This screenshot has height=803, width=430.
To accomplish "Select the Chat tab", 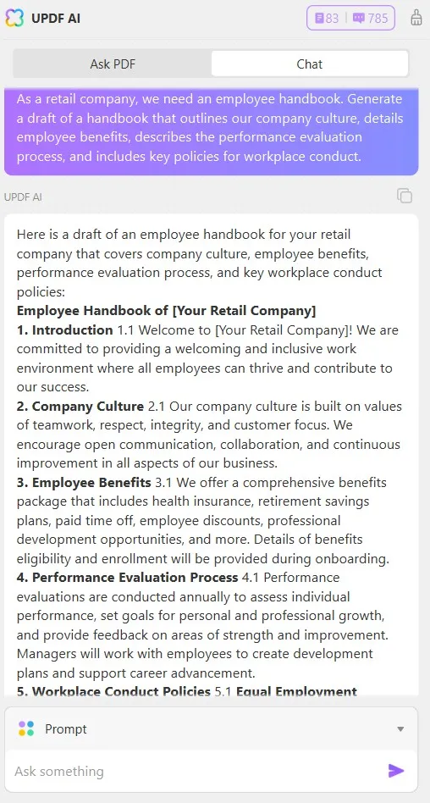I will [x=310, y=64].
